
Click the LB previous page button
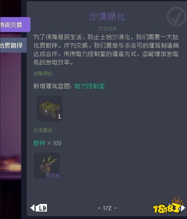click(x=41, y=208)
